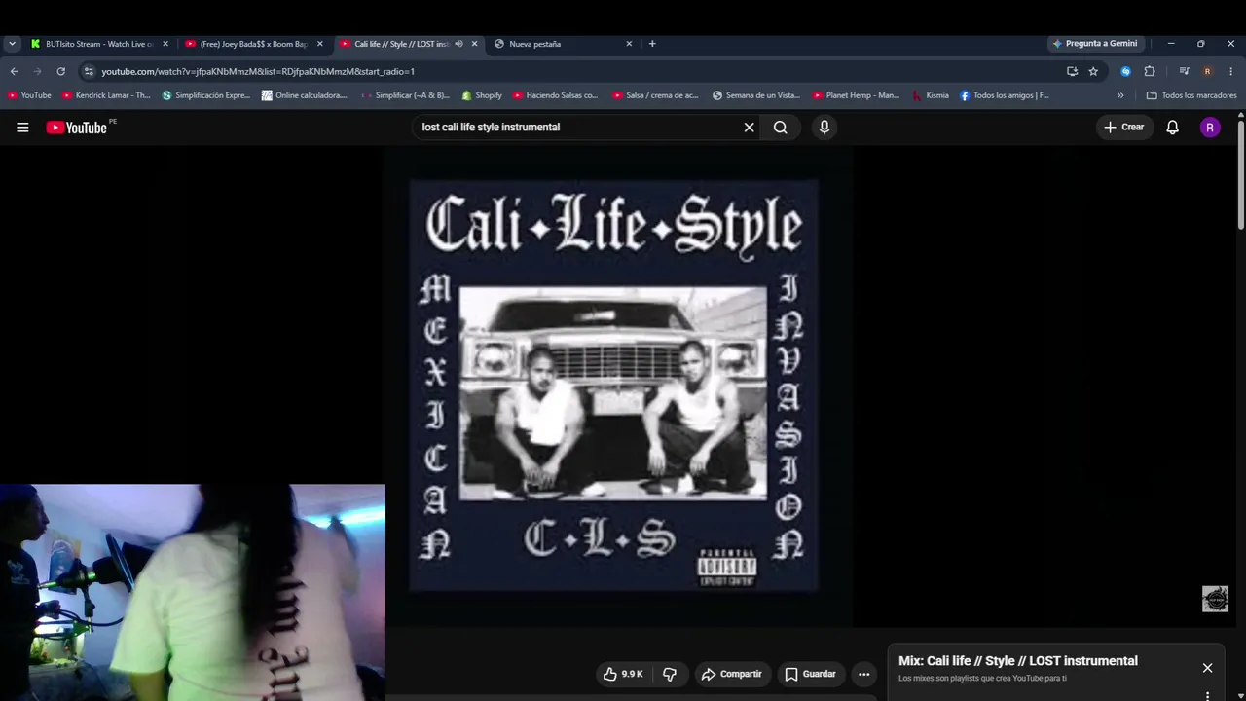Click the browser address bar URL

pyautogui.click(x=258, y=71)
